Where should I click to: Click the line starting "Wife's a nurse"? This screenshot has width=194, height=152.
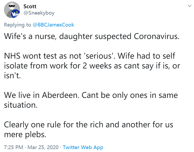coord(91,36)
